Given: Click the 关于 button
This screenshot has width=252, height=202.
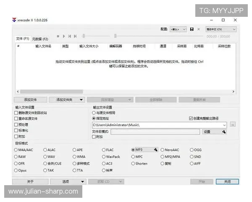Looking at the screenshot, I should coord(30,182).
